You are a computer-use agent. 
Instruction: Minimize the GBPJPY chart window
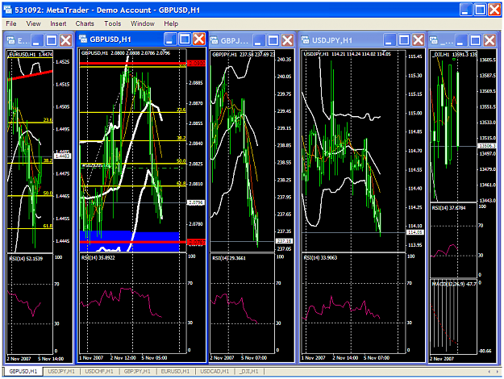click(258, 40)
